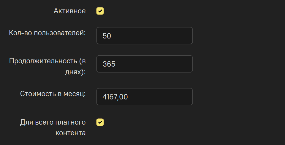The height and width of the screenshot is (145, 285).
Task: Disable the active status yellow checkbox
Action: (x=100, y=11)
